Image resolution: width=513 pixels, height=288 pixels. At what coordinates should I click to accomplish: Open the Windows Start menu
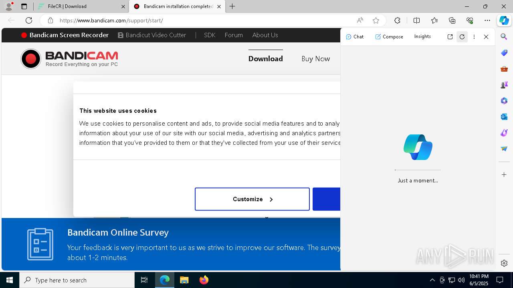coord(10,280)
